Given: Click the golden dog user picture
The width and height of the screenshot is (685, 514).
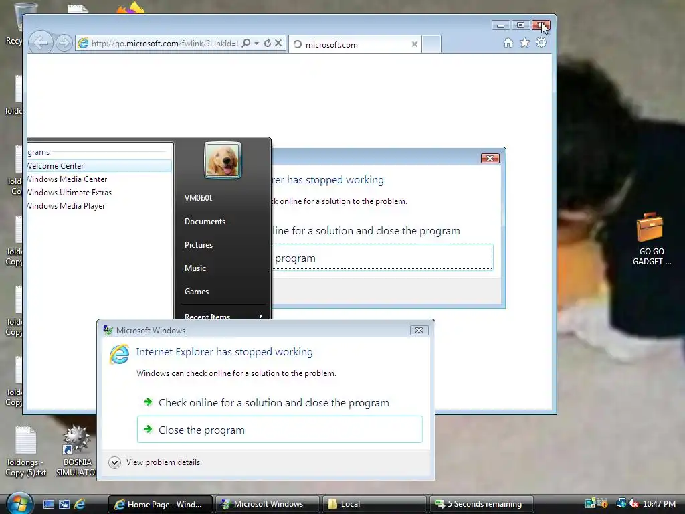Looking at the screenshot, I should pyautogui.click(x=222, y=160).
